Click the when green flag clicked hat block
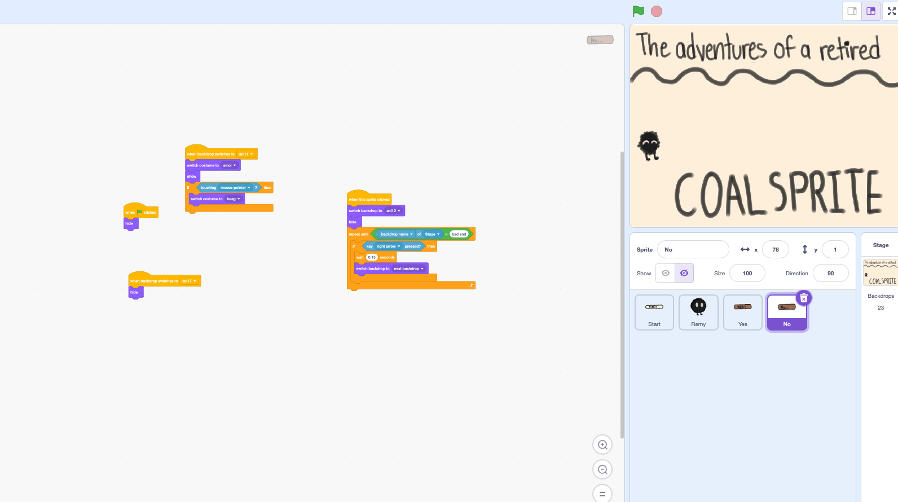This screenshot has height=502, width=898. click(141, 212)
